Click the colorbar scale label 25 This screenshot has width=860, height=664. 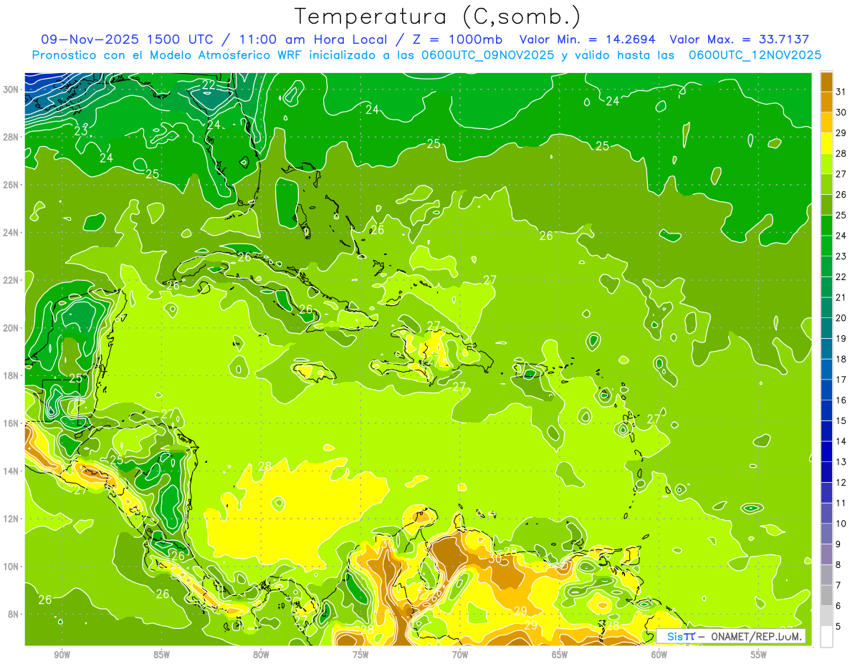pos(841,215)
